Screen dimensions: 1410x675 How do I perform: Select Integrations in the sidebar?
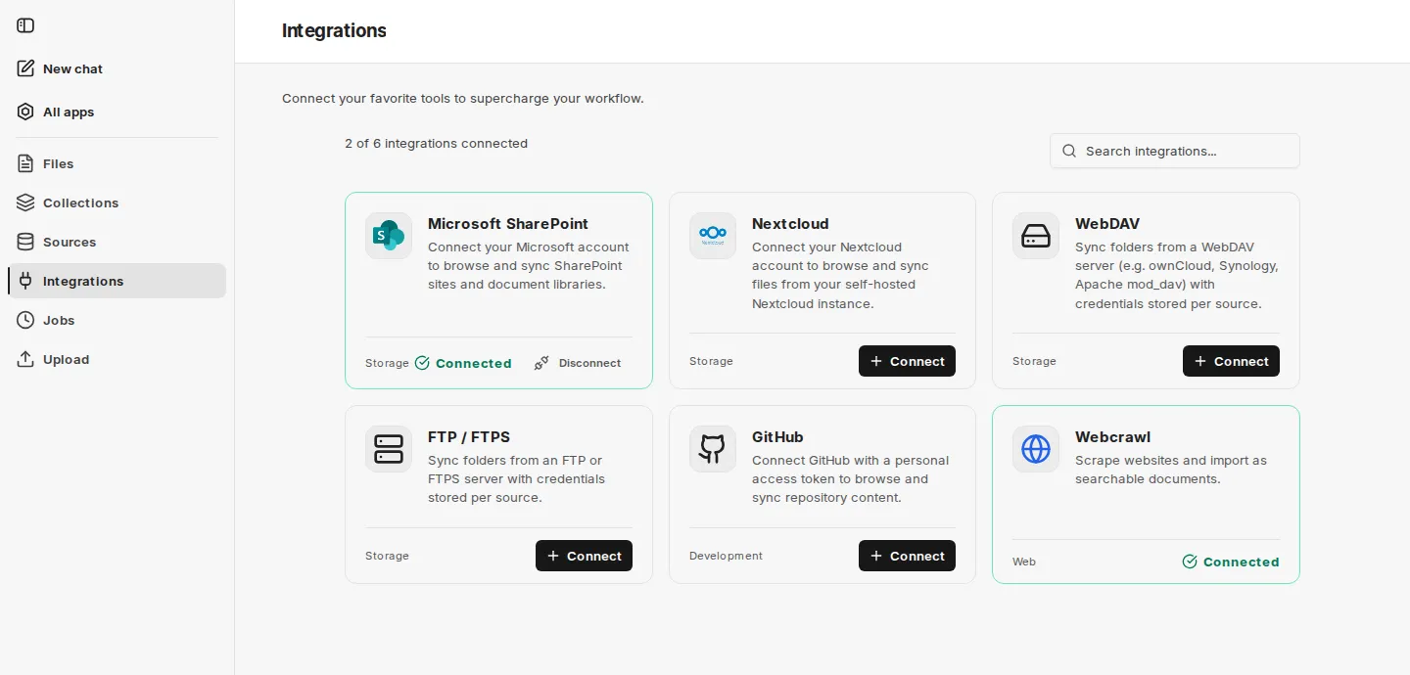[117, 281]
